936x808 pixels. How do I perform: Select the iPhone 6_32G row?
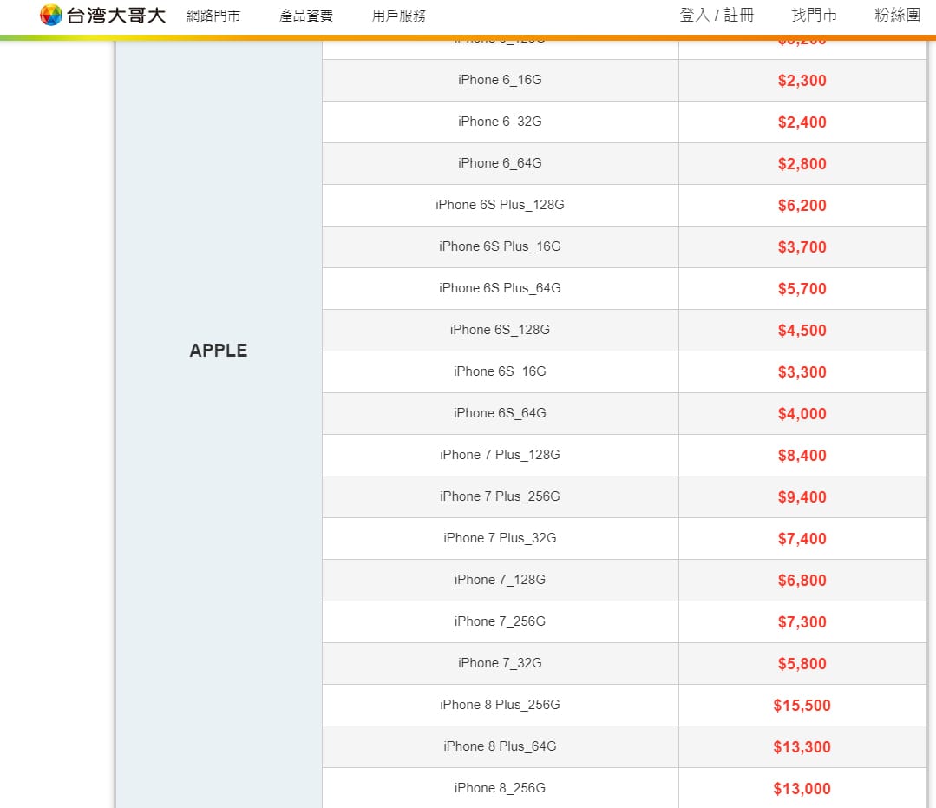(625, 122)
